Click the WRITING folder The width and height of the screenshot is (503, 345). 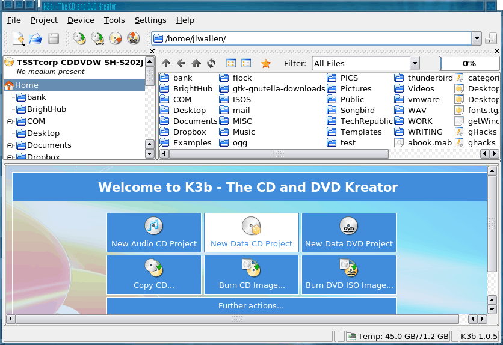point(419,132)
